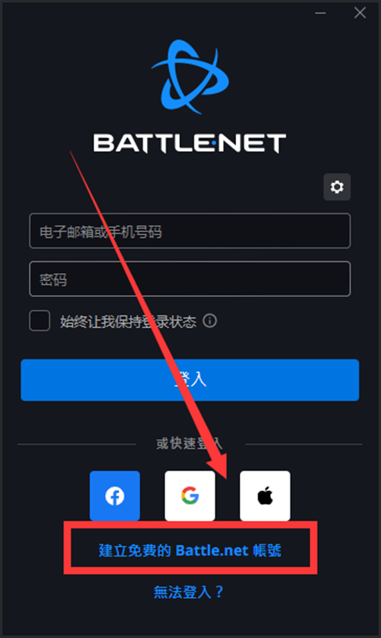
Task: Click the blue 登入 button
Action: tap(190, 379)
